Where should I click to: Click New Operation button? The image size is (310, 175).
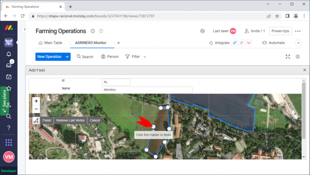[x=49, y=57]
